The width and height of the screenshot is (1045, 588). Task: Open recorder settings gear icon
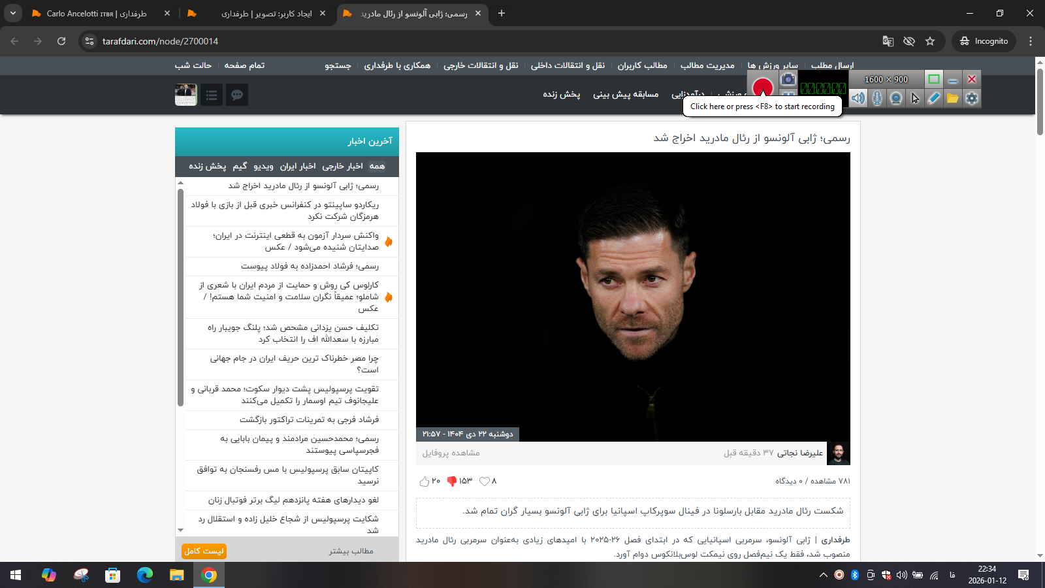pos(972,98)
